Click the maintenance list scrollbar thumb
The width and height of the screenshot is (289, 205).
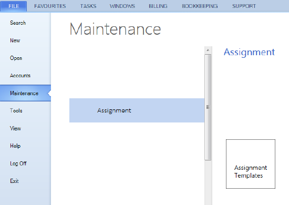click(x=208, y=107)
